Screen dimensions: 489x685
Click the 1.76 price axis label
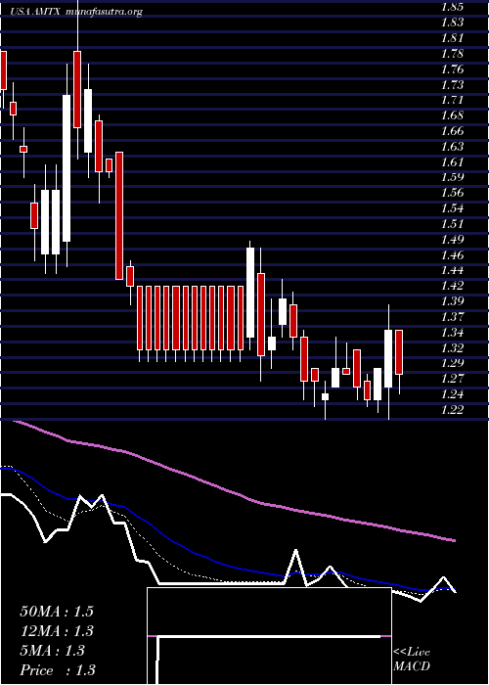click(452, 69)
